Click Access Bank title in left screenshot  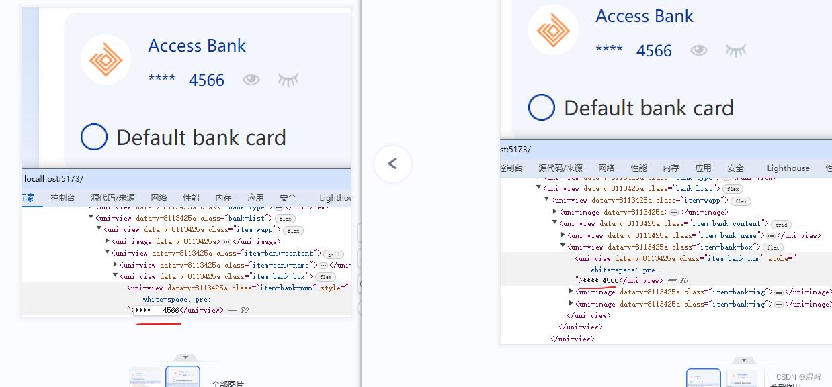(197, 46)
